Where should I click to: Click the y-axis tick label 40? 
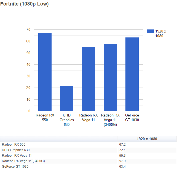pyautogui.click(x=28, y=64)
